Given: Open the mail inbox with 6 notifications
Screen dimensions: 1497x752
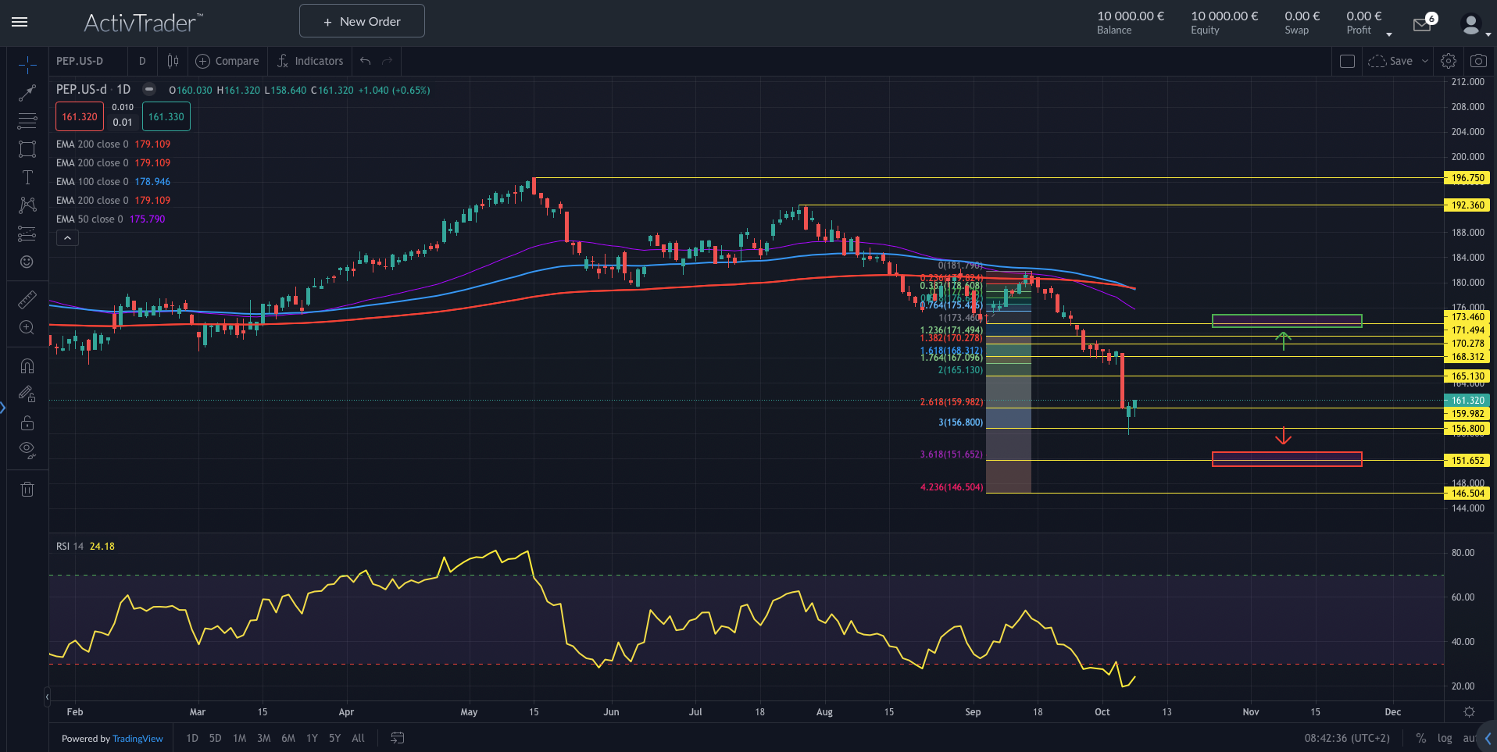Looking at the screenshot, I should pos(1422,25).
